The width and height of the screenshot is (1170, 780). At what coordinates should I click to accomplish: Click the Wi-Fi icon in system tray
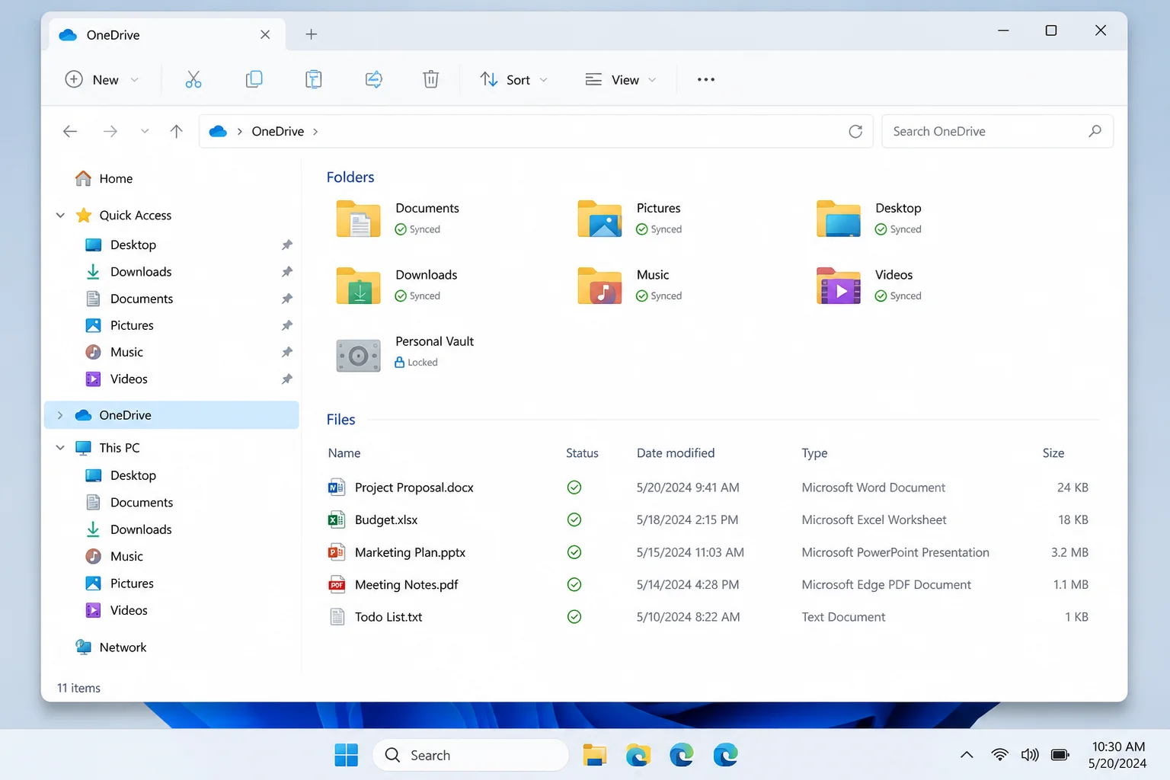coord(1000,755)
